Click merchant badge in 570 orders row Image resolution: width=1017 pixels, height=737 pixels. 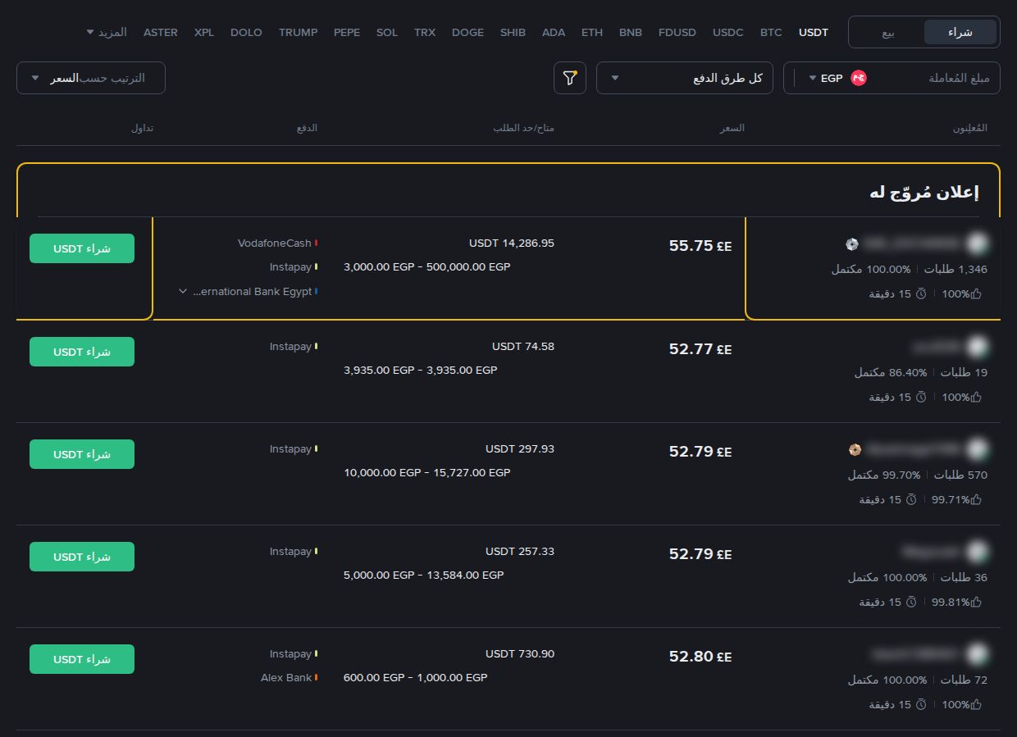pos(854,449)
